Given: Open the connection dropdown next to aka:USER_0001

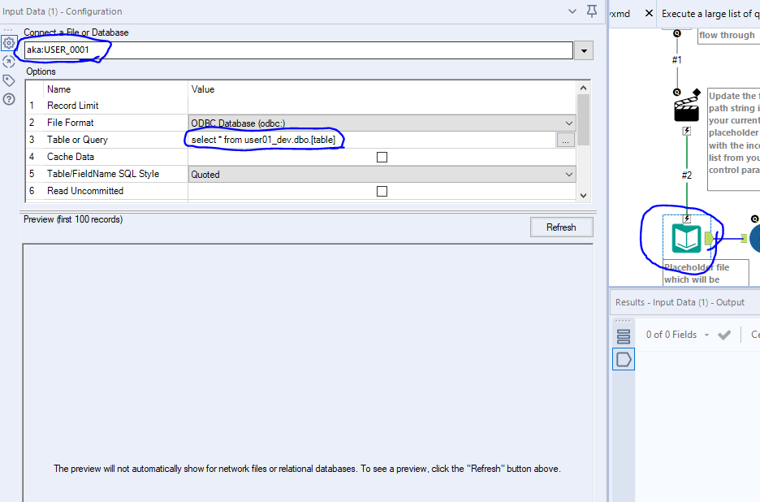Looking at the screenshot, I should (583, 50).
